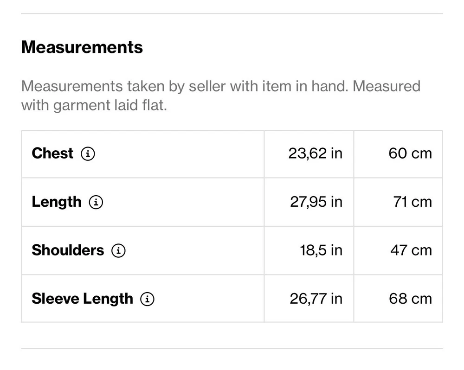Viewport: 464px width, 370px height.
Task: Click the 23,62 in chest value
Action: point(315,153)
